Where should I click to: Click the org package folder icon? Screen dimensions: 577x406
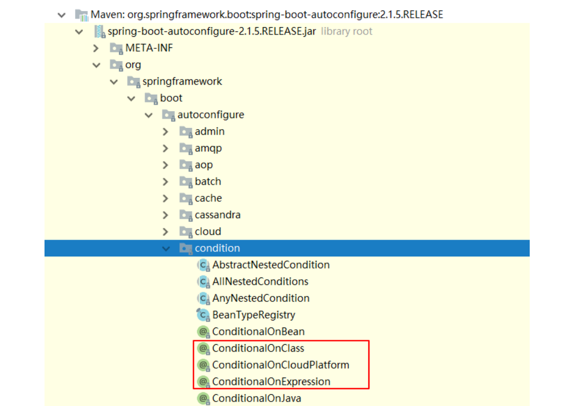click(116, 65)
